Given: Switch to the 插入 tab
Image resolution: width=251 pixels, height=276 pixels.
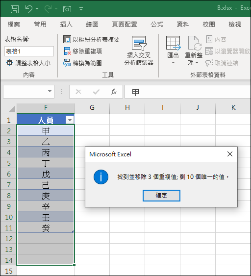Looking at the screenshot, I should pos(66,25).
